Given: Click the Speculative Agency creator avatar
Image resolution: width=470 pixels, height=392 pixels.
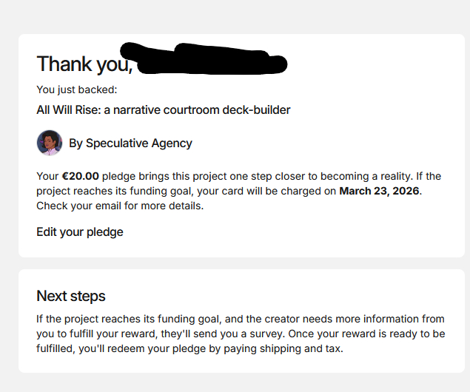Looking at the screenshot, I should point(50,143).
